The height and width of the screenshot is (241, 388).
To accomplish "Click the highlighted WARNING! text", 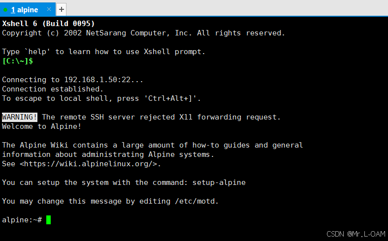I will click(20, 117).
